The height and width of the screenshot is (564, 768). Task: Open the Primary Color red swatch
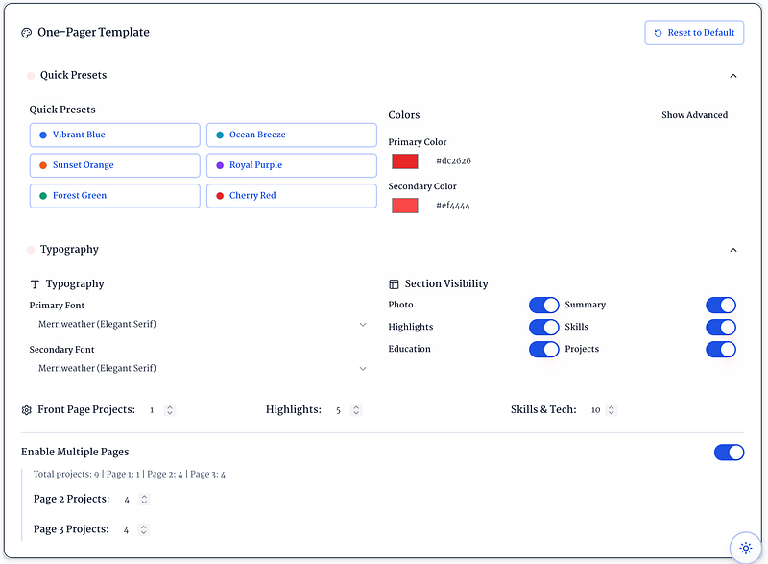click(x=405, y=161)
